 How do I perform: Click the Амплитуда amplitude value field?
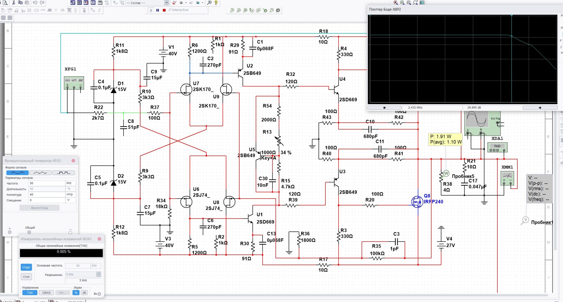click(47, 195)
